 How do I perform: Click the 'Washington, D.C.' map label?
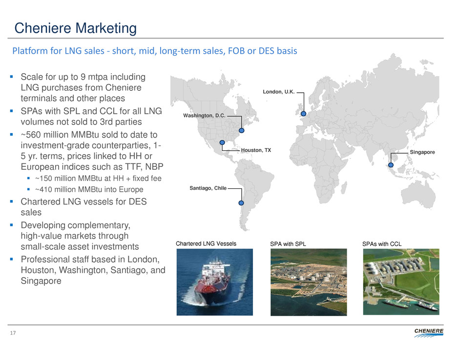(204, 116)
